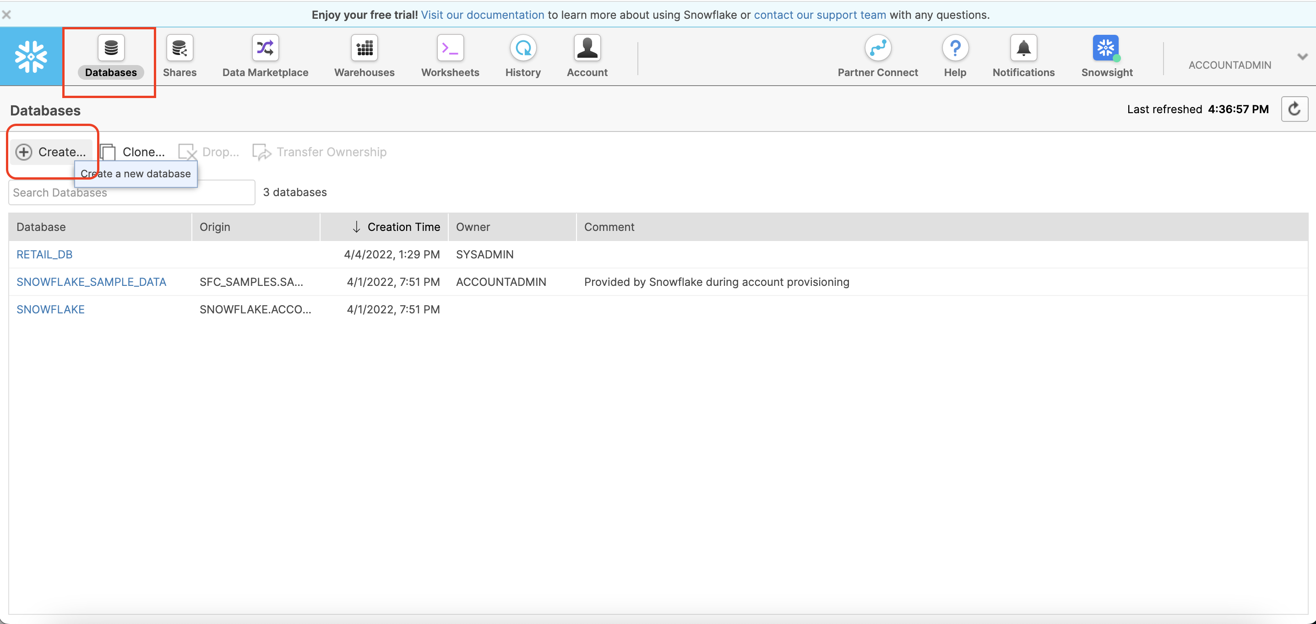This screenshot has width=1316, height=624.
Task: Open the Account person icon
Action: click(587, 48)
